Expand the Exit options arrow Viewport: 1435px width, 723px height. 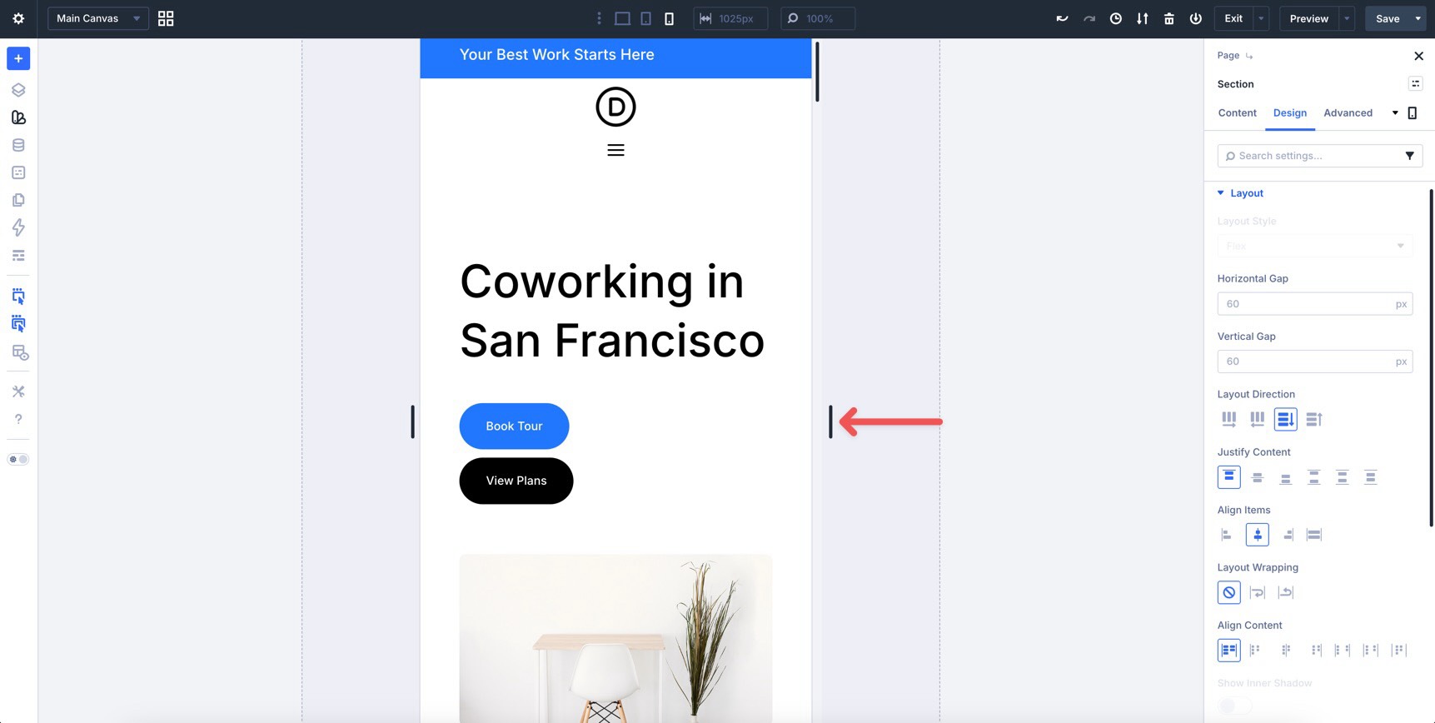point(1261,18)
